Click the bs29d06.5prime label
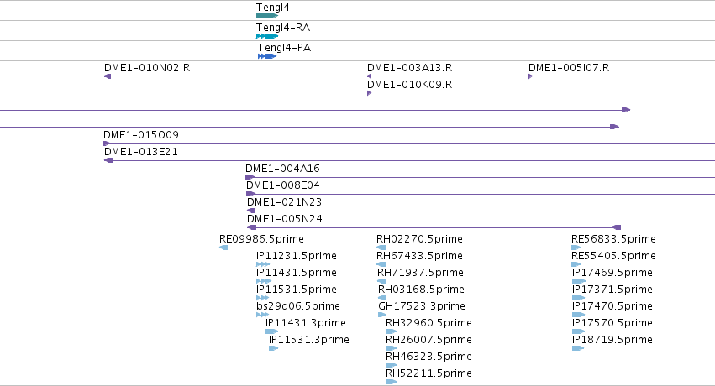The image size is (715, 386). point(298,306)
